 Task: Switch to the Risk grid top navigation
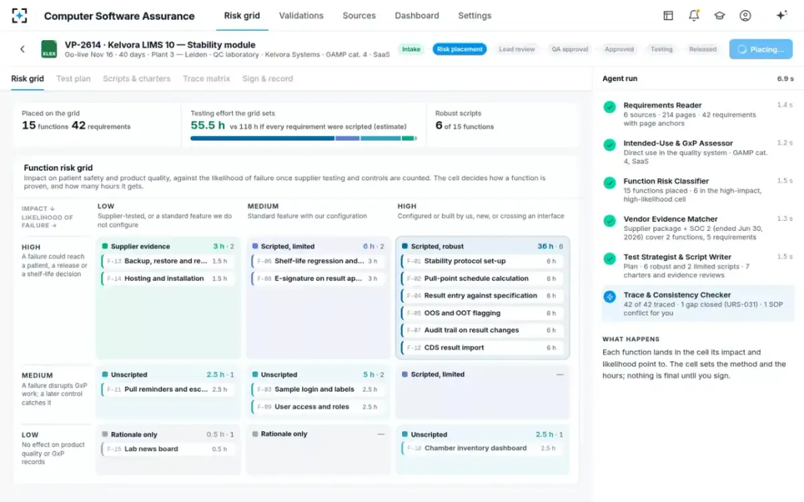[x=242, y=15]
